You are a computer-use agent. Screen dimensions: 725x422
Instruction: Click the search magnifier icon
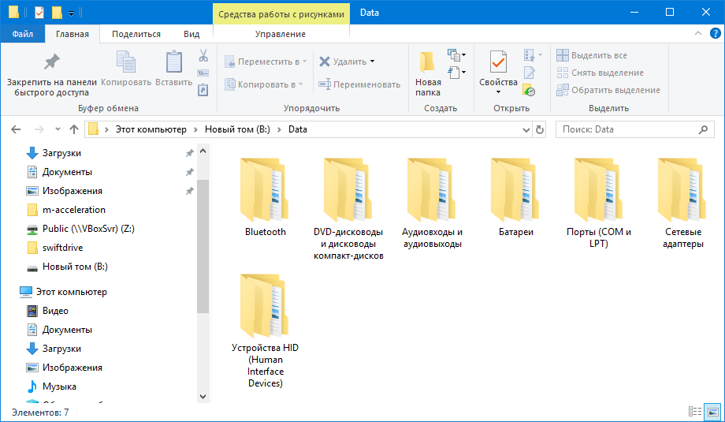click(703, 129)
